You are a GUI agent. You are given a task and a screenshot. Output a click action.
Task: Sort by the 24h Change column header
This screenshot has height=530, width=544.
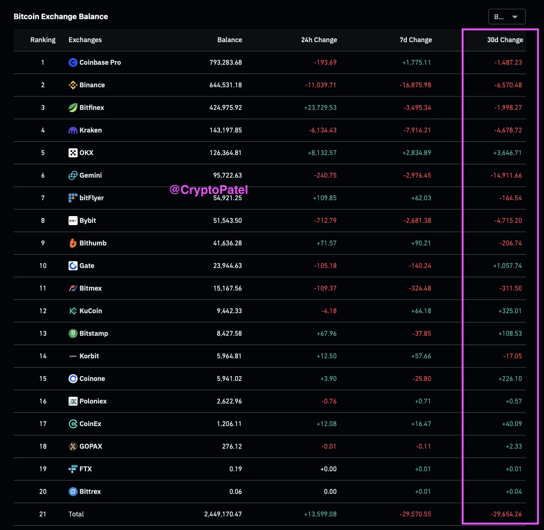tap(319, 40)
